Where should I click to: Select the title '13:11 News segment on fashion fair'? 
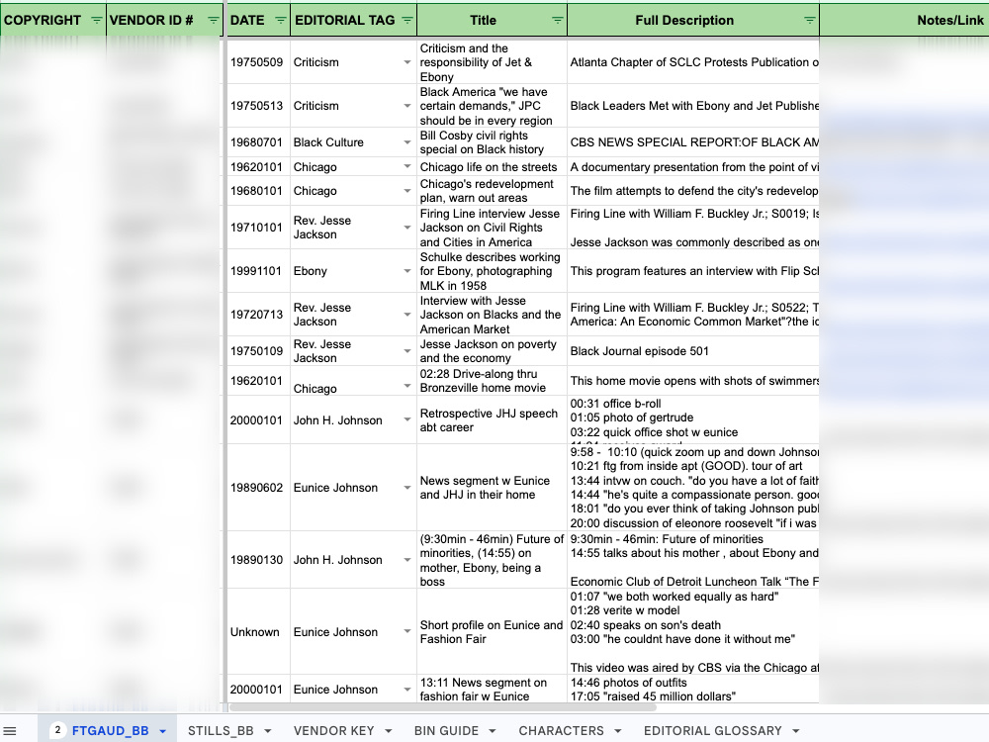[492, 690]
